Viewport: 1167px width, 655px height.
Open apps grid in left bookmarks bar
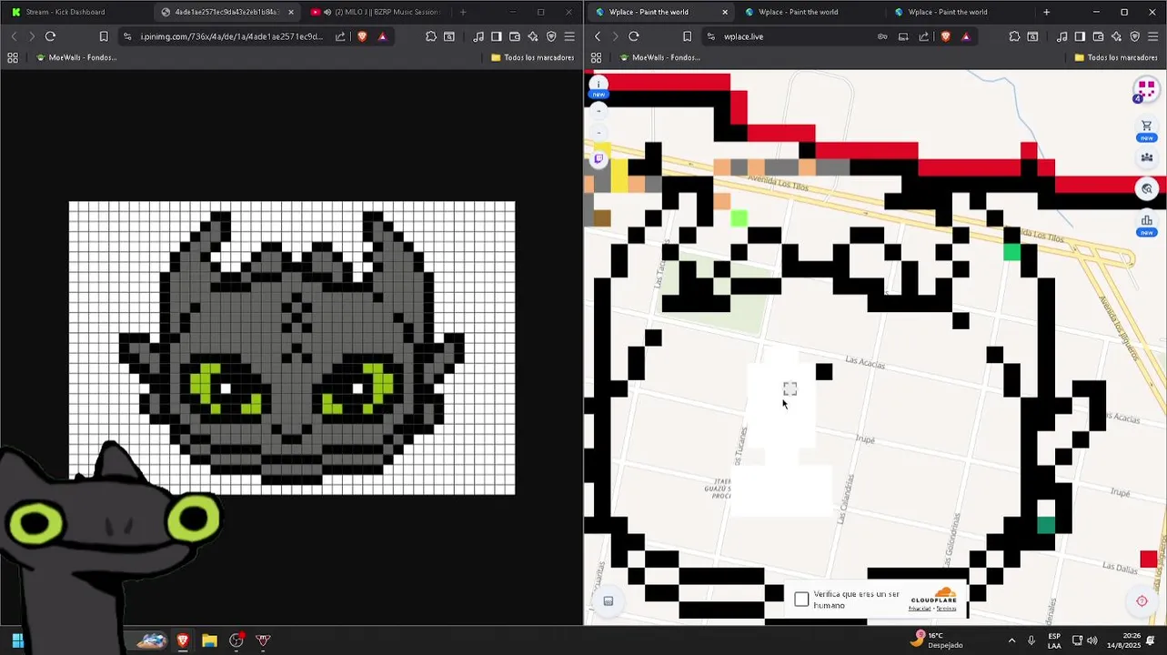(x=13, y=57)
